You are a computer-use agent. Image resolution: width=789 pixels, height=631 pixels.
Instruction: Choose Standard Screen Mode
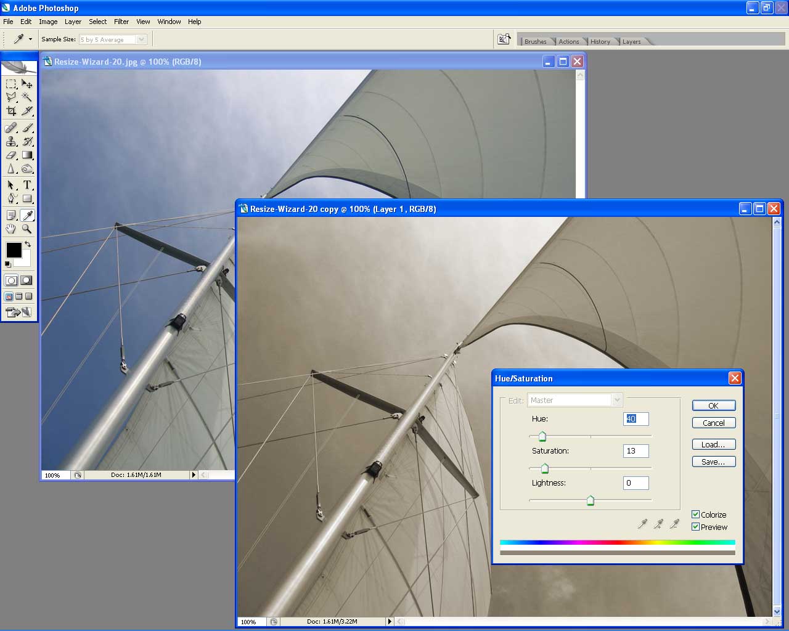pyautogui.click(x=9, y=296)
